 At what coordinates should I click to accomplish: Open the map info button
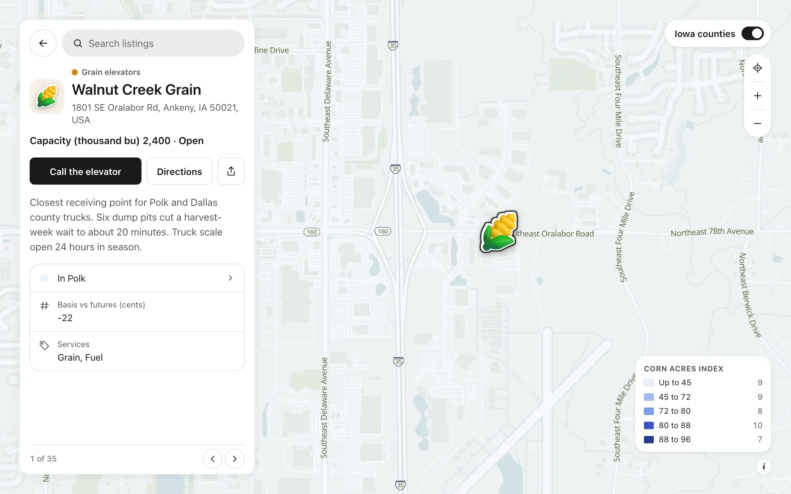coord(763,466)
